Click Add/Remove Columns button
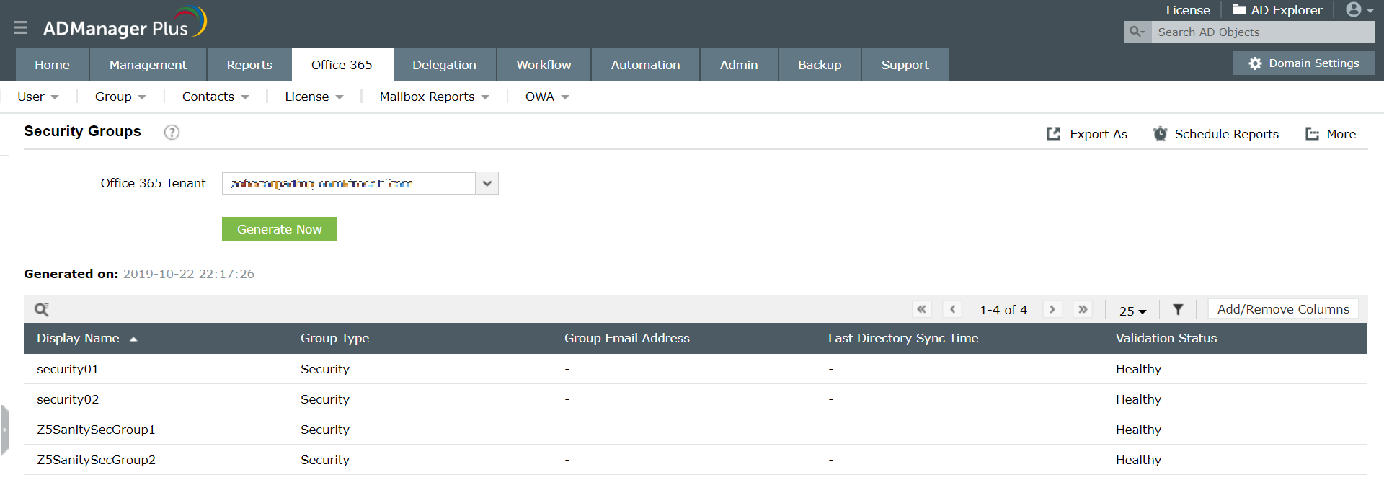Image resolution: width=1384 pixels, height=480 pixels. tap(1283, 309)
